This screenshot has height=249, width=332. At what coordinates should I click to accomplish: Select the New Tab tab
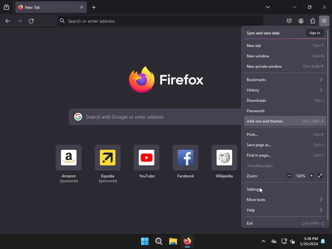pos(51,7)
